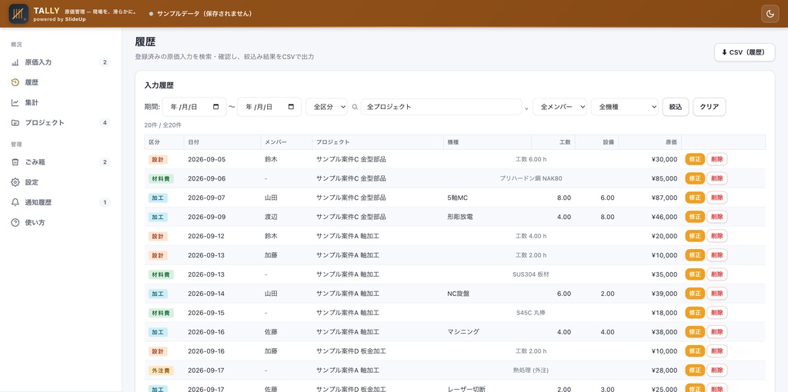Image resolution: width=788 pixels, height=392 pixels.
Task: Open the 全メンバー member dropdown
Action: click(559, 107)
